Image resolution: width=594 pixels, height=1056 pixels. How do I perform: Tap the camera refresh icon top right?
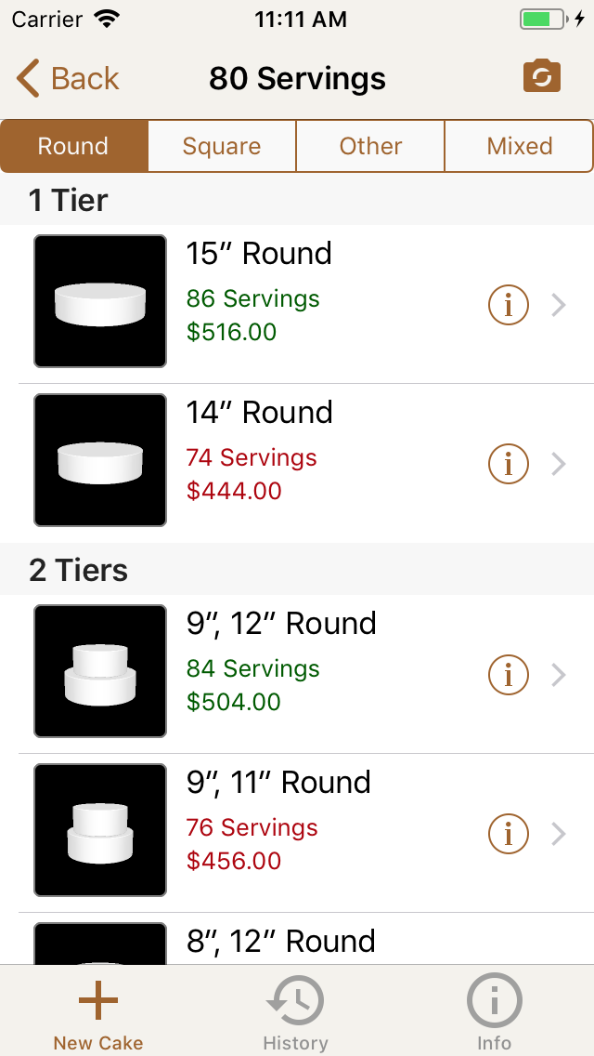point(541,76)
